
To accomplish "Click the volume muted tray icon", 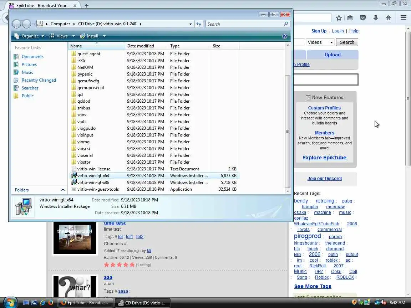I will (384, 303).
